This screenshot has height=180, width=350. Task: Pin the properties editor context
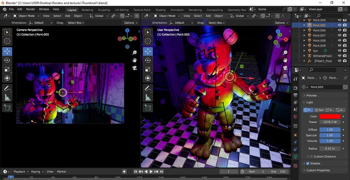point(345,78)
